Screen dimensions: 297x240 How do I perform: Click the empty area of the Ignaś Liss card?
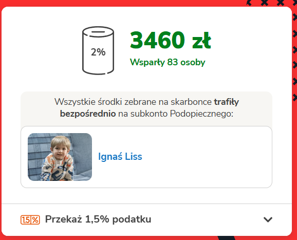207,157
